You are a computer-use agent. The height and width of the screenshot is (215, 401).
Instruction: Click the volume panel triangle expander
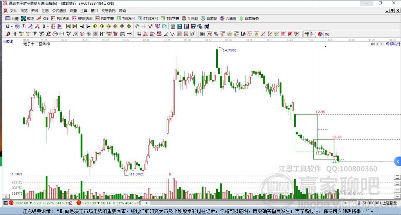[6, 196]
